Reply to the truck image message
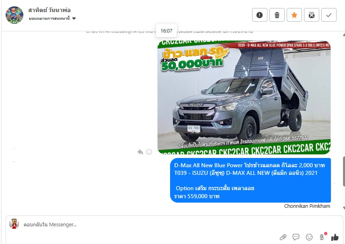 pos(140,152)
